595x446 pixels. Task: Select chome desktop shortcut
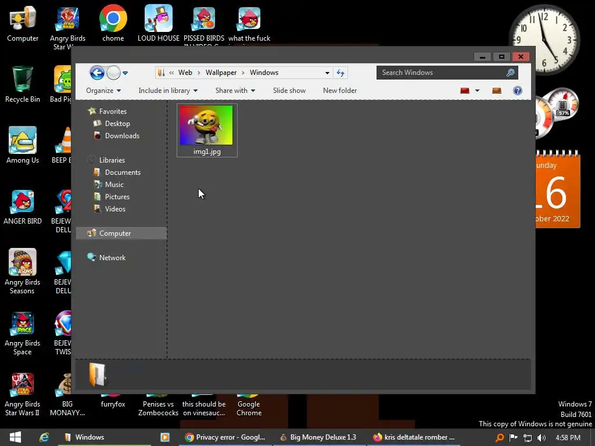tap(113, 23)
